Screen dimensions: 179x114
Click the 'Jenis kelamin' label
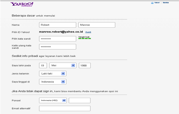(x=20, y=74)
